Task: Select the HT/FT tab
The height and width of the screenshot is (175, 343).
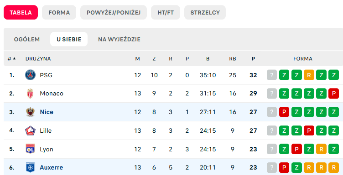Action: pos(166,12)
